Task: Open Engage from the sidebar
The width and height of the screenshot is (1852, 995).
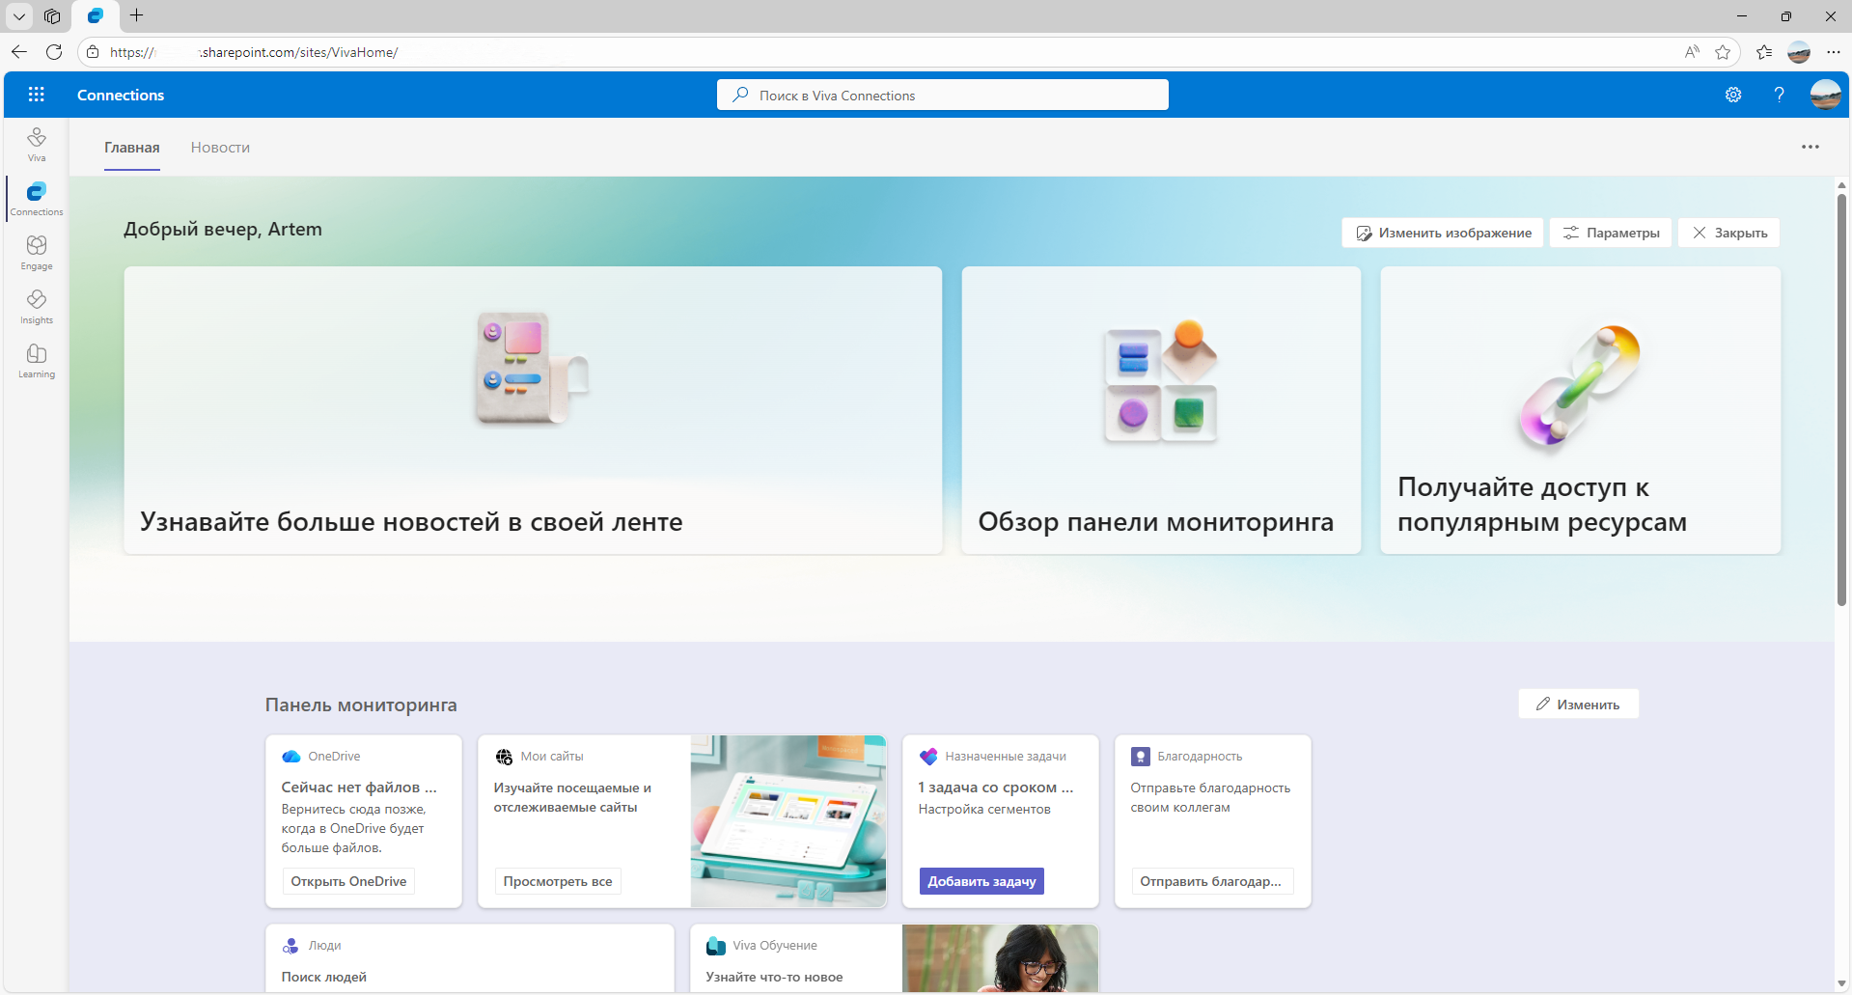Action: point(36,252)
